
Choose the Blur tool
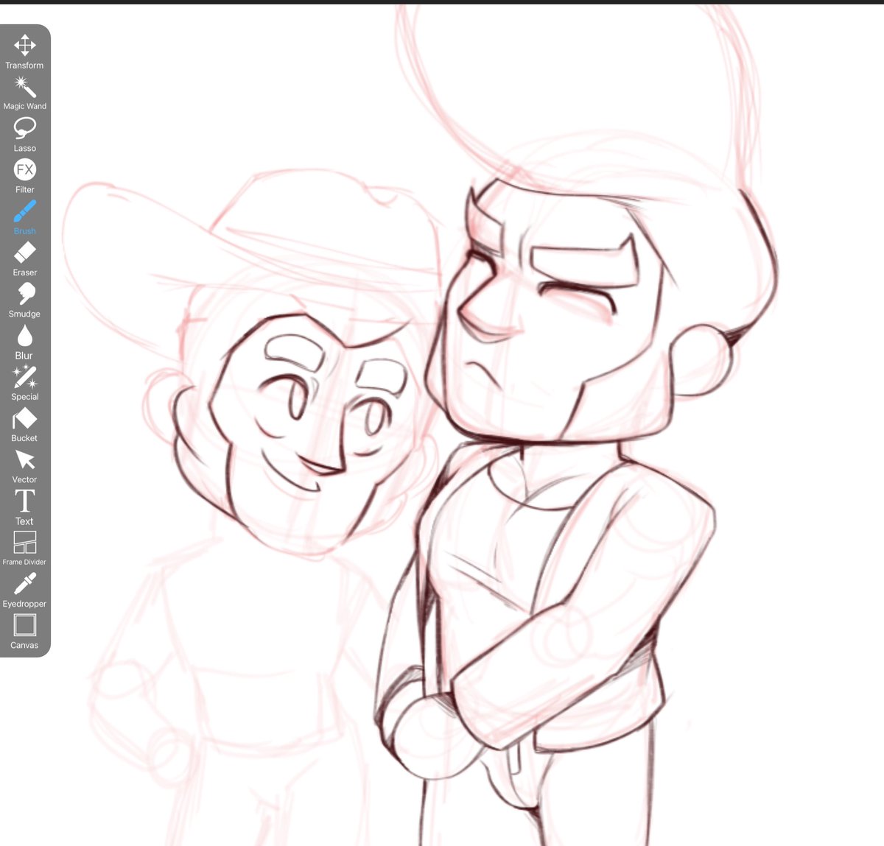pyautogui.click(x=24, y=342)
